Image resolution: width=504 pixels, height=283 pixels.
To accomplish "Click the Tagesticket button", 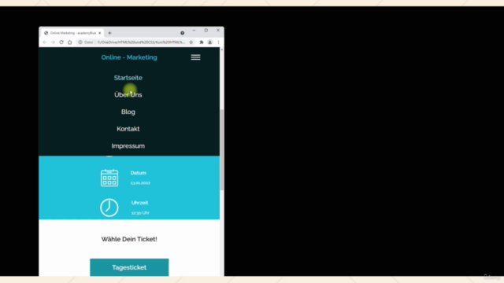I will tap(129, 267).
